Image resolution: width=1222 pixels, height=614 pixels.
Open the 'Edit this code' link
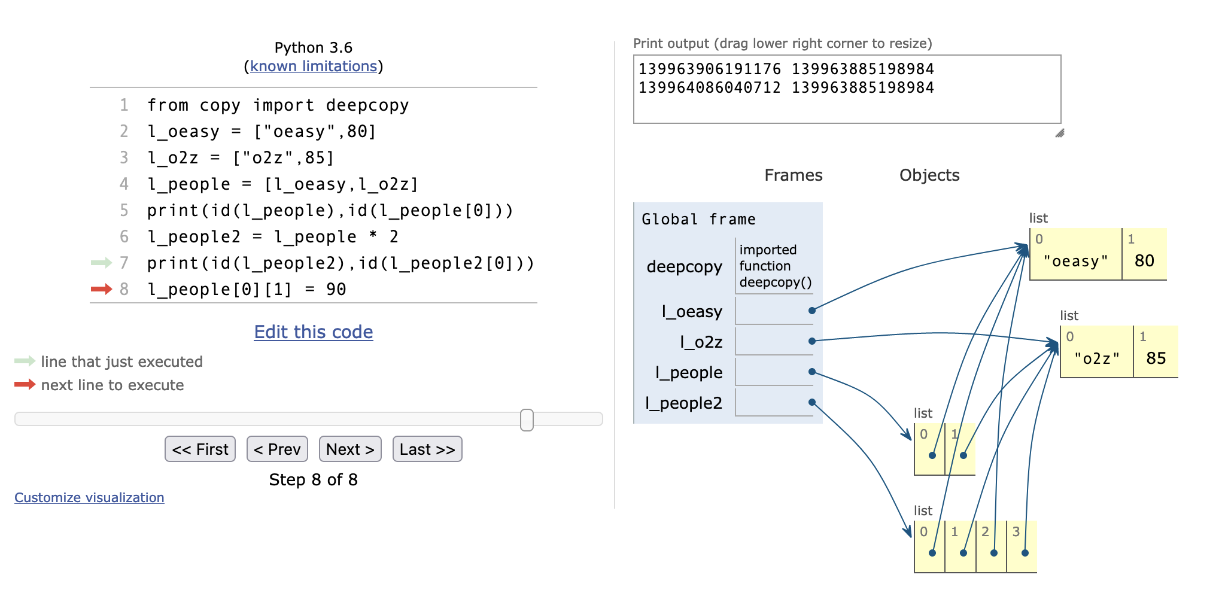tap(314, 332)
